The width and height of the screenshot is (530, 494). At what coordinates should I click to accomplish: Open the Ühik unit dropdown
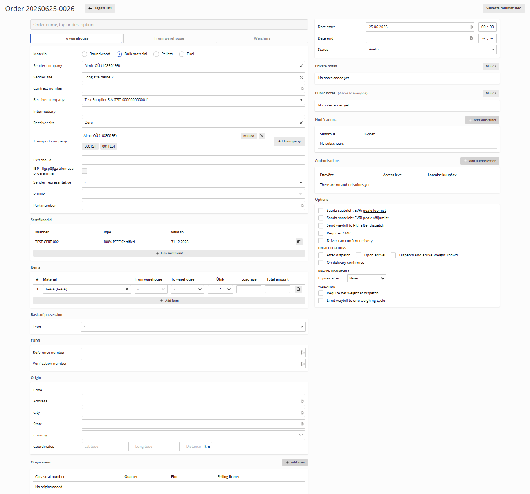[x=220, y=289]
